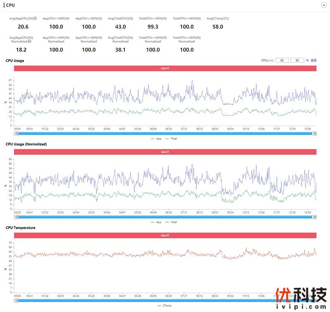Toggle the App series in CPU Usage legend
Viewport: 330px width, 312px height.
156,138
